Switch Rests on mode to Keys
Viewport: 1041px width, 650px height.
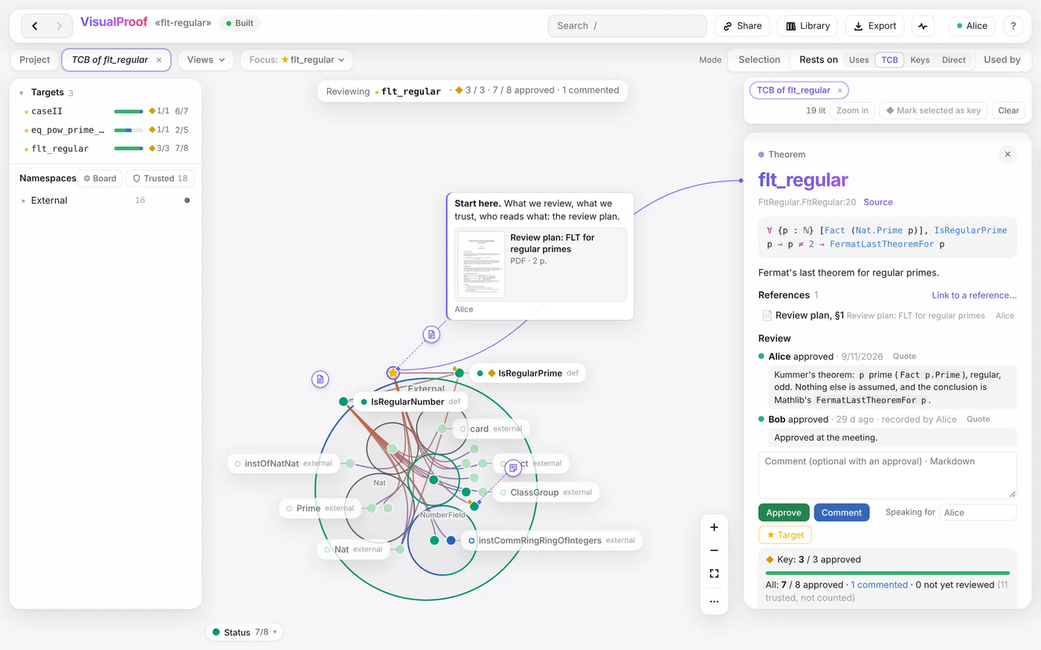pos(920,60)
